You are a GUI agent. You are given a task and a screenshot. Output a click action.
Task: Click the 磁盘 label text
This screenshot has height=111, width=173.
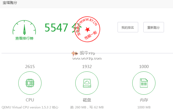(x=87, y=100)
